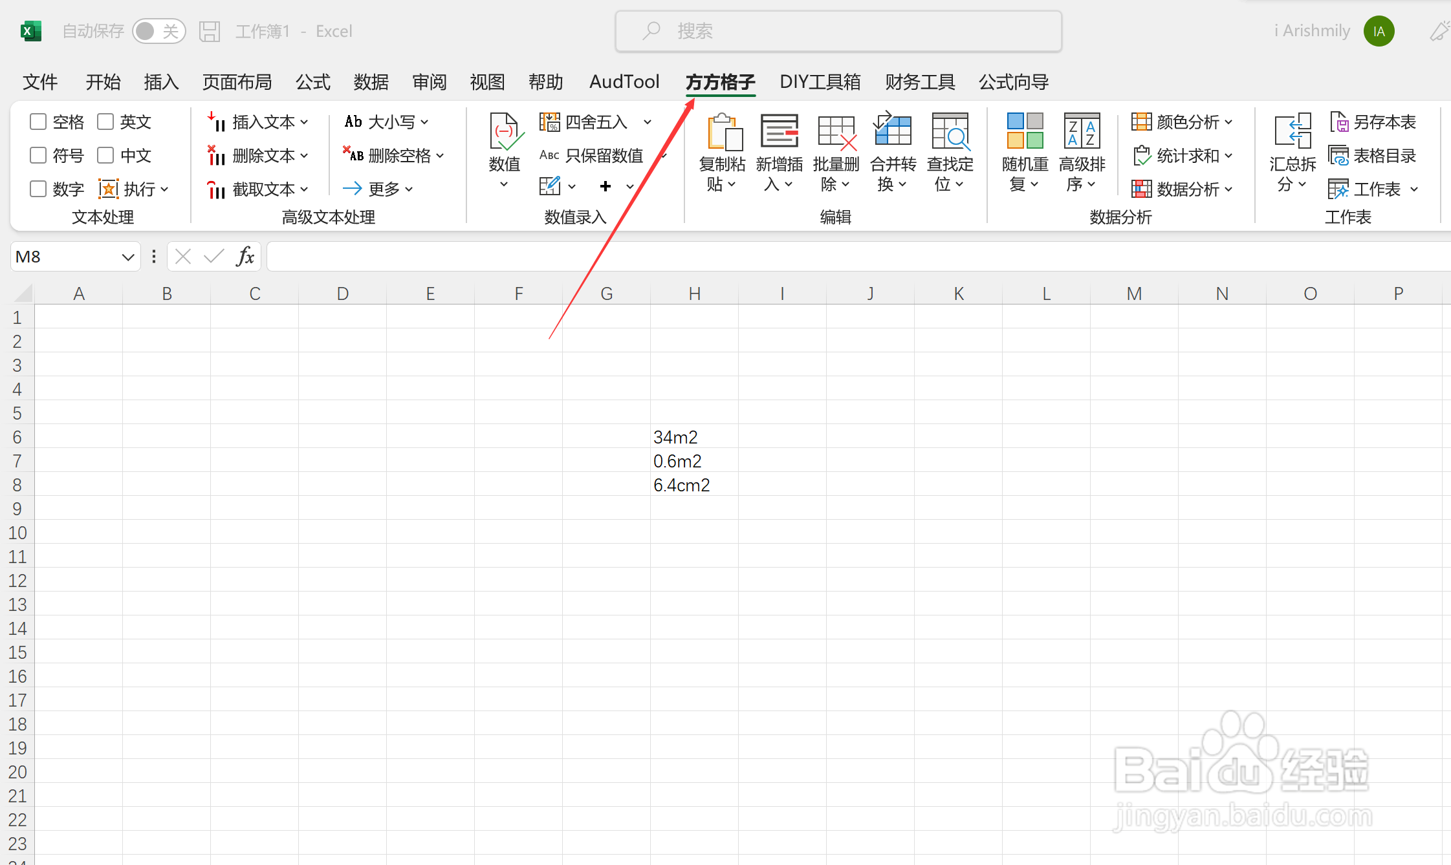
Task: Expand the 删除空格 dropdown arrow
Action: (x=440, y=155)
